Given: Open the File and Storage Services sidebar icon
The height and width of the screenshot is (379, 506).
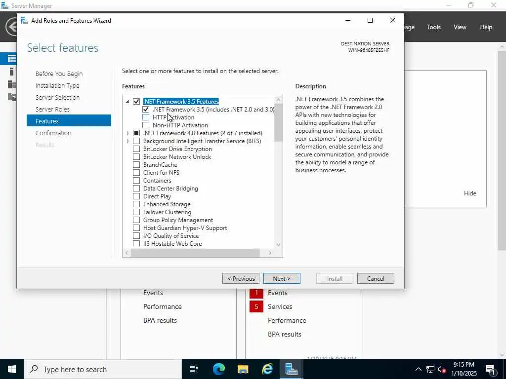Looking at the screenshot, I should 12,97.
